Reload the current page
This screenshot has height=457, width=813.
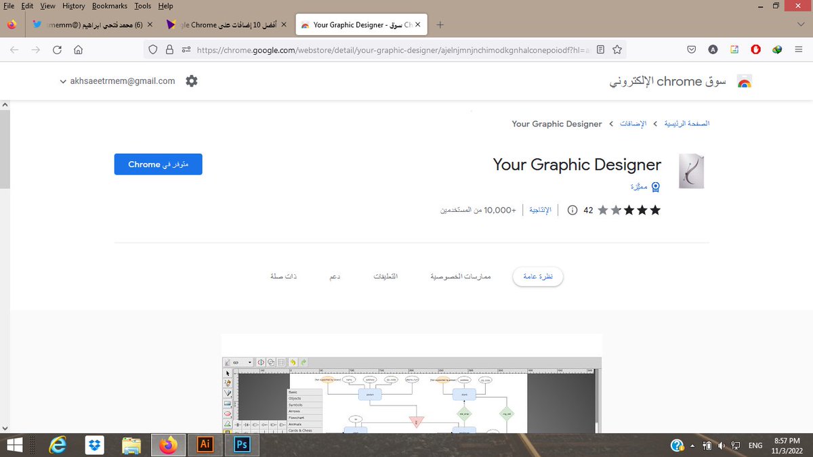click(x=57, y=49)
